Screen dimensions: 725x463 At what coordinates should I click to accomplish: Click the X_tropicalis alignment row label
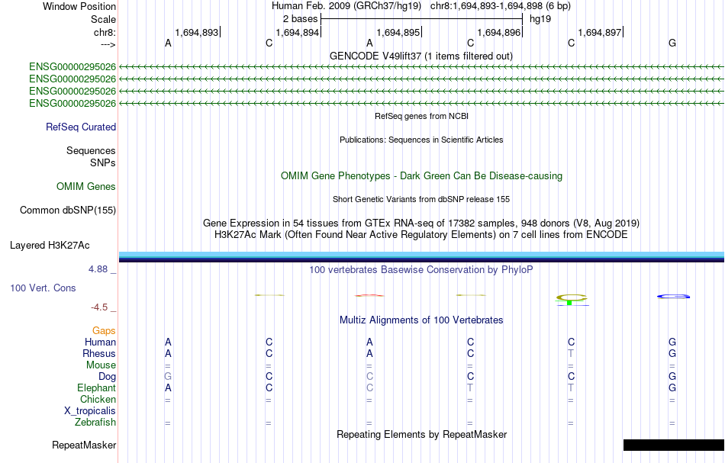pyautogui.click(x=90, y=411)
